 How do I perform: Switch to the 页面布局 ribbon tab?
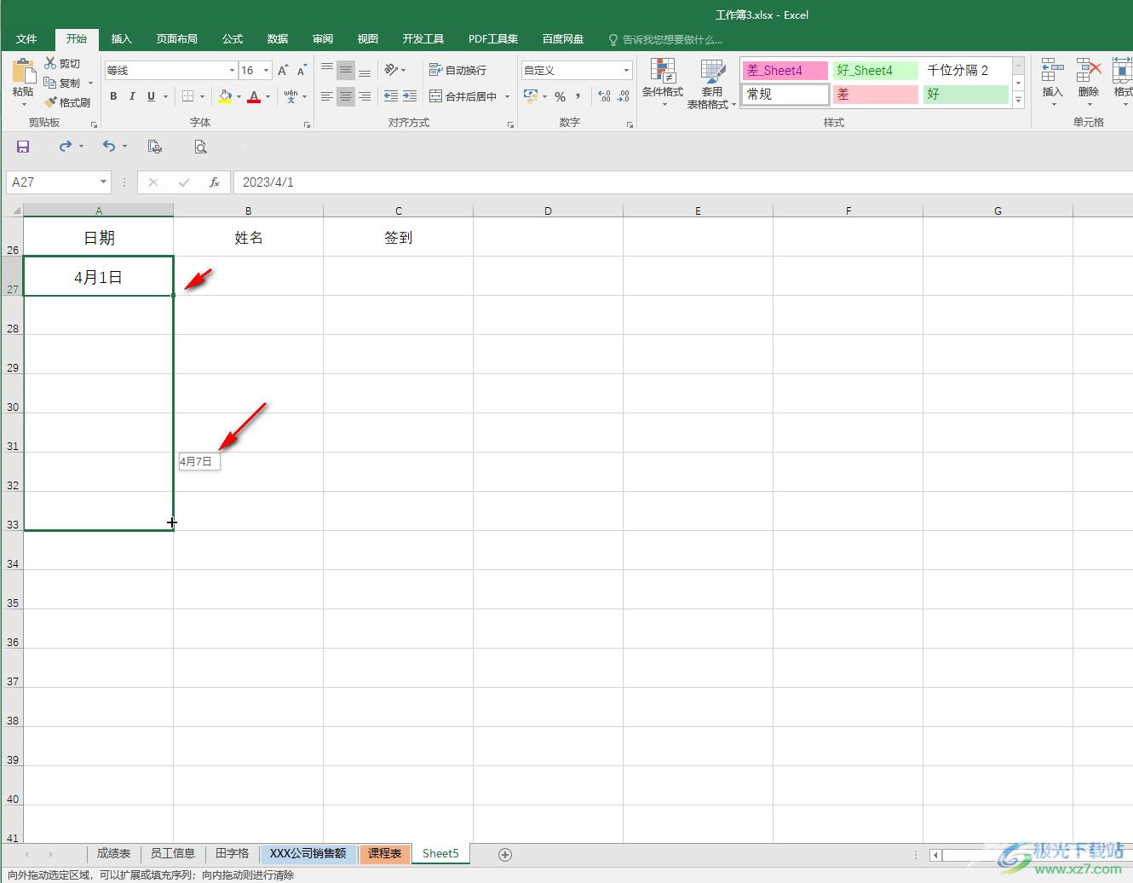(x=176, y=39)
